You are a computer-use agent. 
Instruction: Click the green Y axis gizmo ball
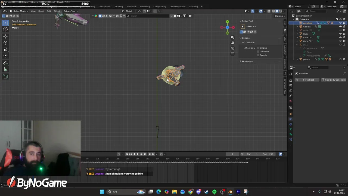pyautogui.click(x=227, y=22)
